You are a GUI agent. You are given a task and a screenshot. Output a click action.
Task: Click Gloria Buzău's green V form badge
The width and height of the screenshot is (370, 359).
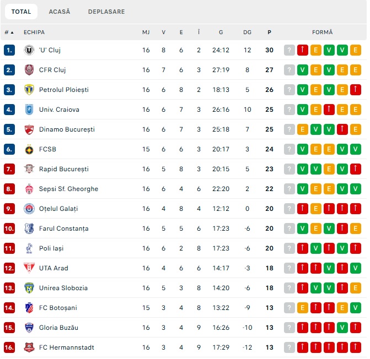[x=342, y=328]
